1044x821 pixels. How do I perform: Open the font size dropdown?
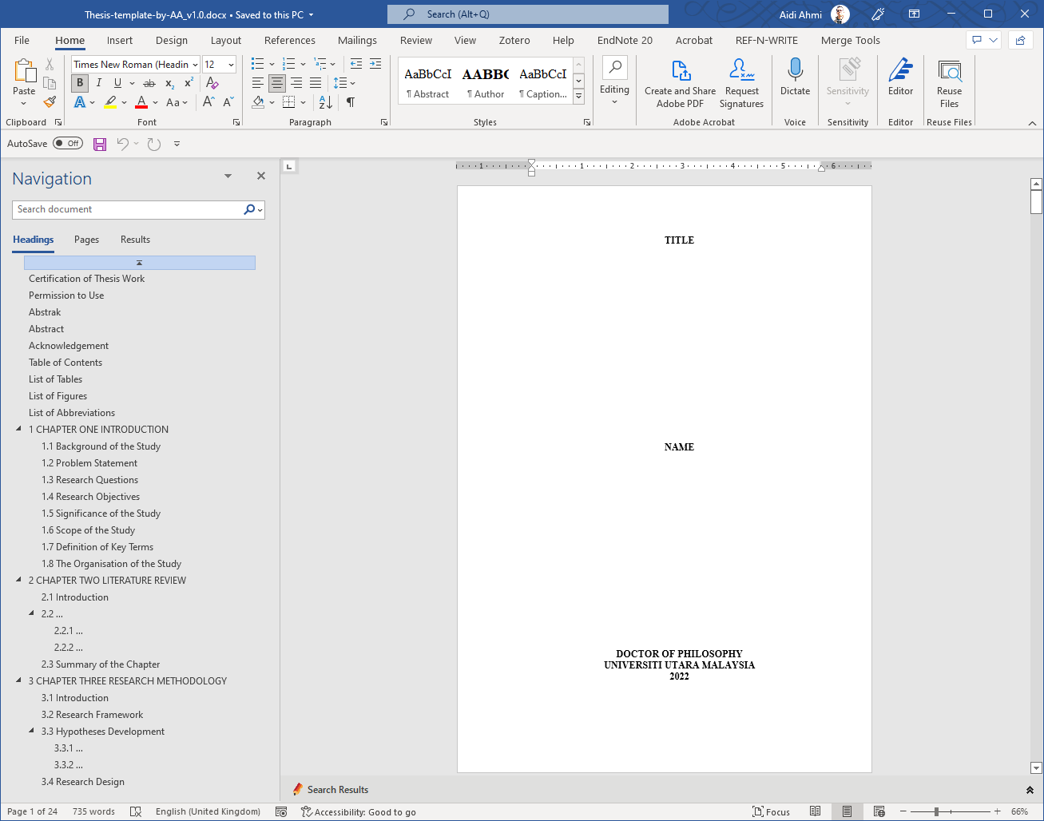pyautogui.click(x=231, y=65)
